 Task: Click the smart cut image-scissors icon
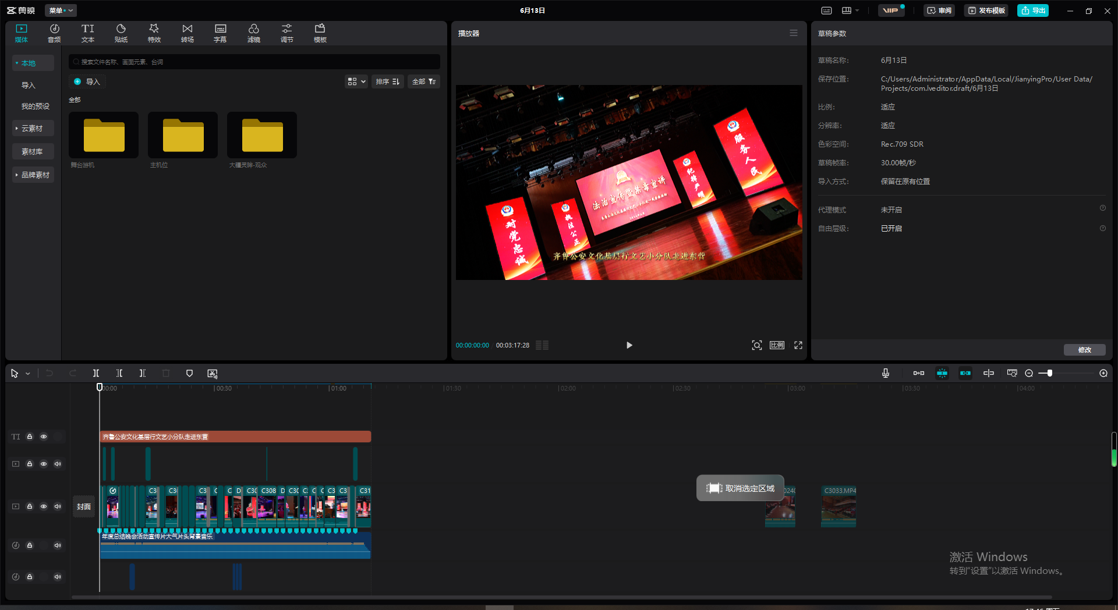(213, 373)
